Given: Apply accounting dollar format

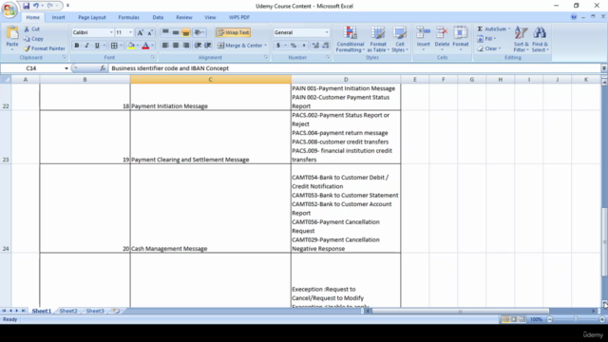Looking at the screenshot, I should 278,46.
